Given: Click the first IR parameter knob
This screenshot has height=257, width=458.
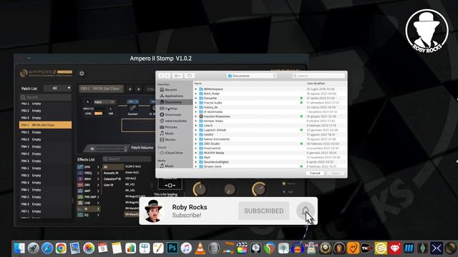Looking at the screenshot, I should tap(200, 189).
